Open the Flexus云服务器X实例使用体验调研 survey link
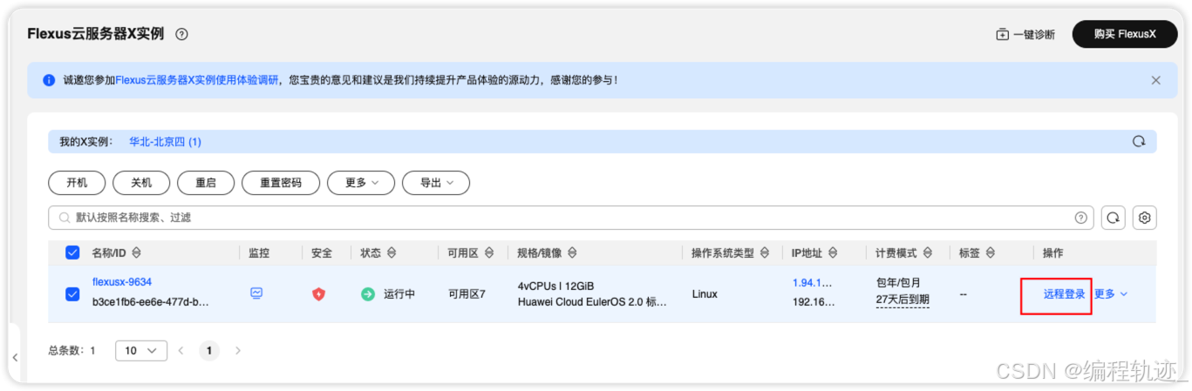Viewport: 1192px width, 391px height. 197,80
